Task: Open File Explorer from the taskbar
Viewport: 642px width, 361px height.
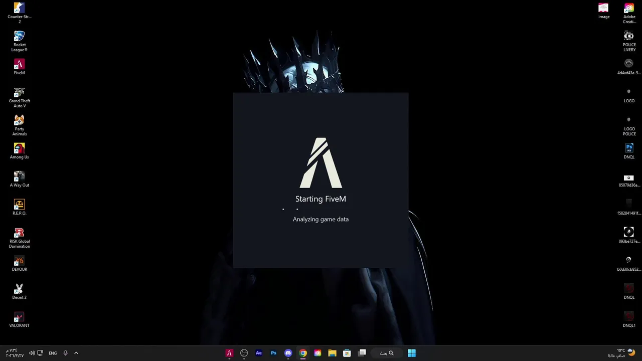Action: [332, 353]
